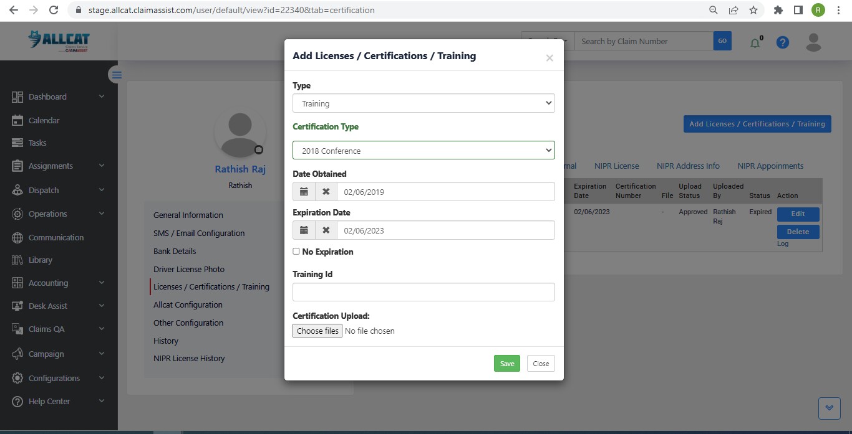Open the user profile avatar icon
The image size is (852, 434).
813,42
